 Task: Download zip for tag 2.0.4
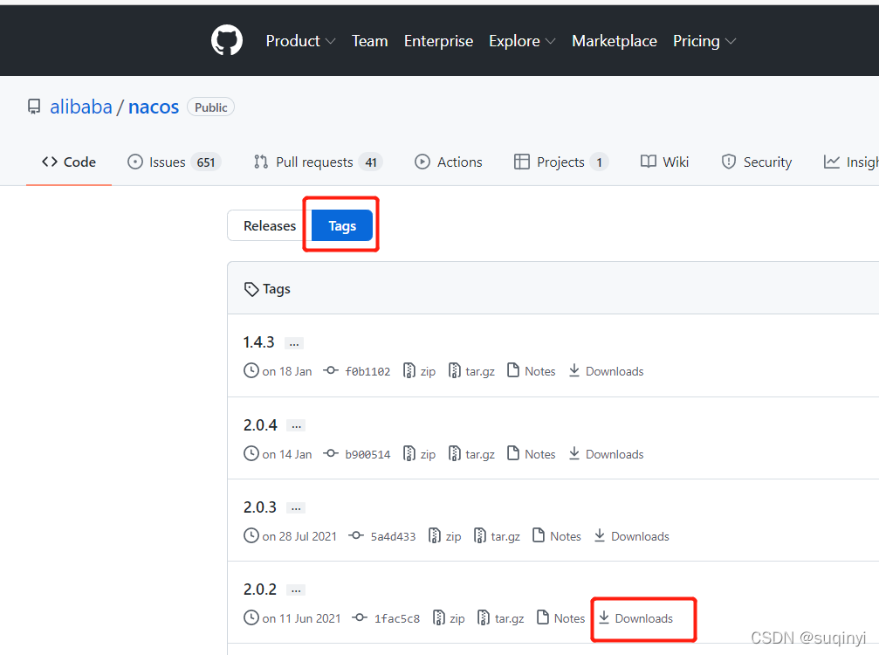coord(419,453)
